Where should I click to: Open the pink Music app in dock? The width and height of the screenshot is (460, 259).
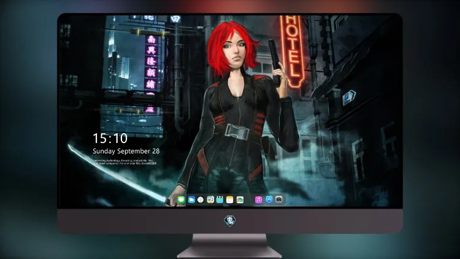tap(258, 200)
